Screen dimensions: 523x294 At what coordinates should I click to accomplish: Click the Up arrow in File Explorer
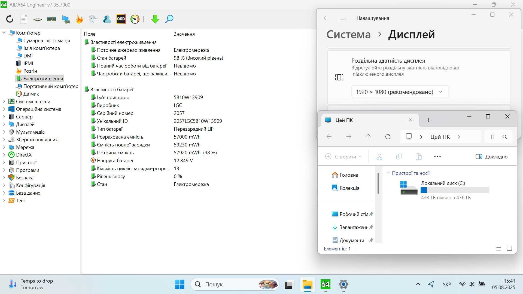coord(368,137)
